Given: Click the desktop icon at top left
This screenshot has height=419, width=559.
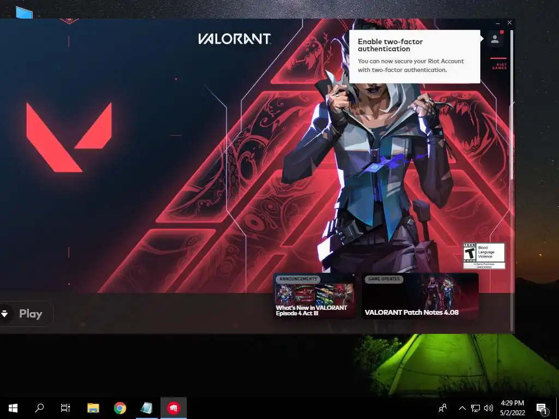Looking at the screenshot, I should coord(24,12).
